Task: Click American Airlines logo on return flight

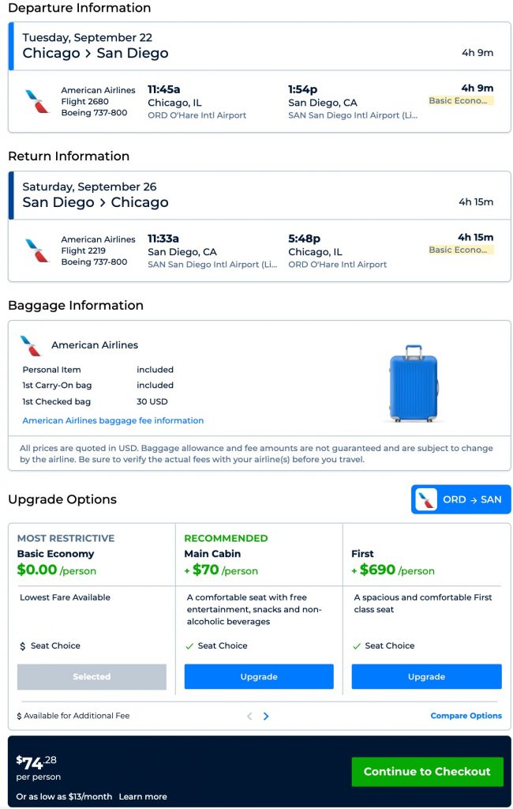Action: pyautogui.click(x=36, y=250)
